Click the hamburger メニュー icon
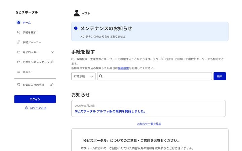The height and width of the screenshot is (151, 242). point(18,72)
